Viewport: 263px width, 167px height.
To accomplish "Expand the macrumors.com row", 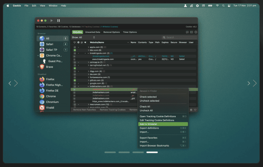I will [x=89, y=104].
